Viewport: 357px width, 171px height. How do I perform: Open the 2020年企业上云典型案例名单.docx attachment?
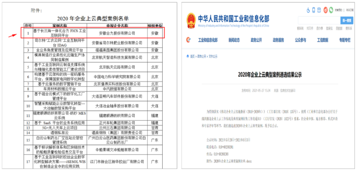233,161
